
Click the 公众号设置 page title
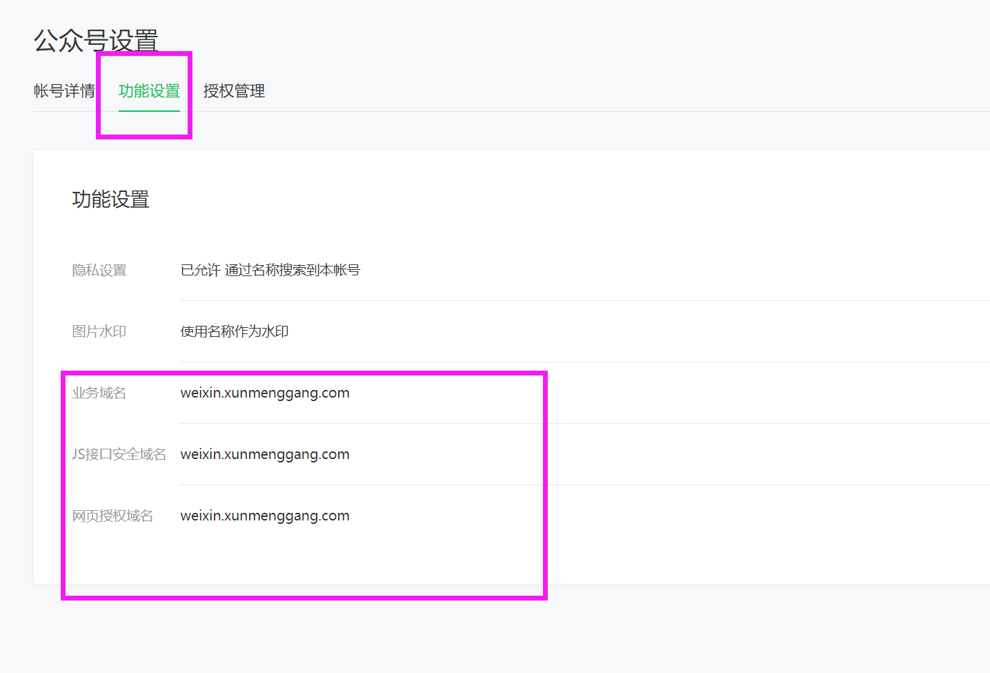click(x=96, y=41)
